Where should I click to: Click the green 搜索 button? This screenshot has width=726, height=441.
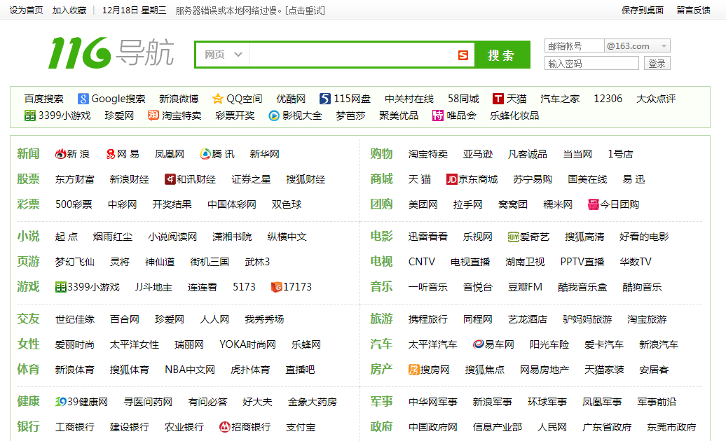(502, 55)
